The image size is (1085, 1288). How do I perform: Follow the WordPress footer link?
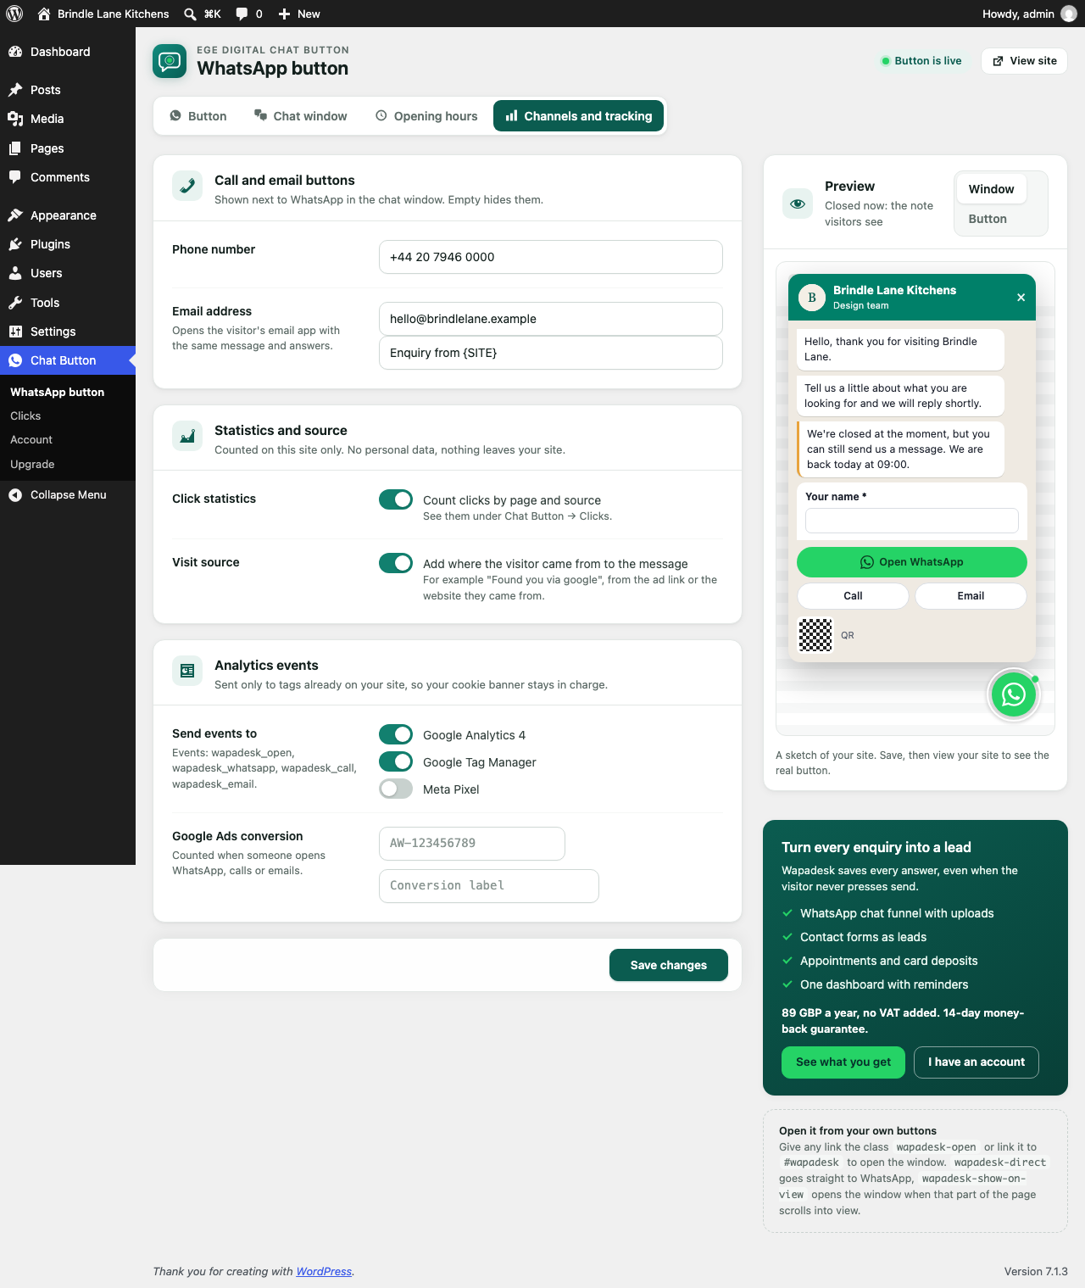[x=324, y=1272]
